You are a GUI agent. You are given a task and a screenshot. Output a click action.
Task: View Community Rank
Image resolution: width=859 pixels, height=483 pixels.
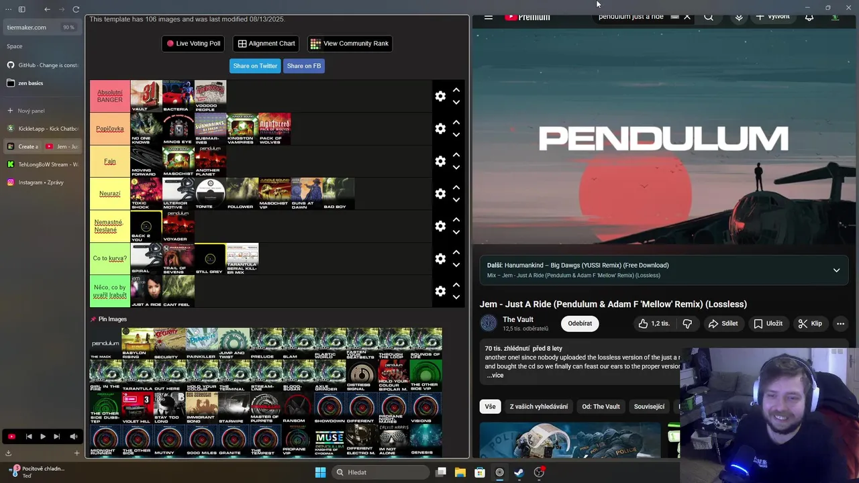pyautogui.click(x=350, y=44)
